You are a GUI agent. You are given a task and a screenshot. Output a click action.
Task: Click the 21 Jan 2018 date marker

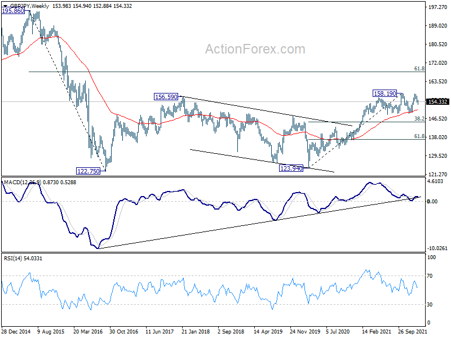click(196, 332)
